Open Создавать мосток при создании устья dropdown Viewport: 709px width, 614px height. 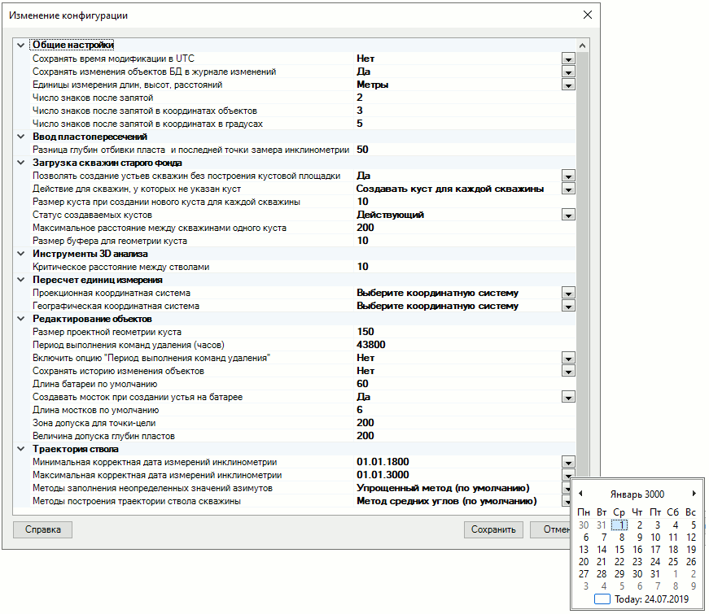pos(568,397)
